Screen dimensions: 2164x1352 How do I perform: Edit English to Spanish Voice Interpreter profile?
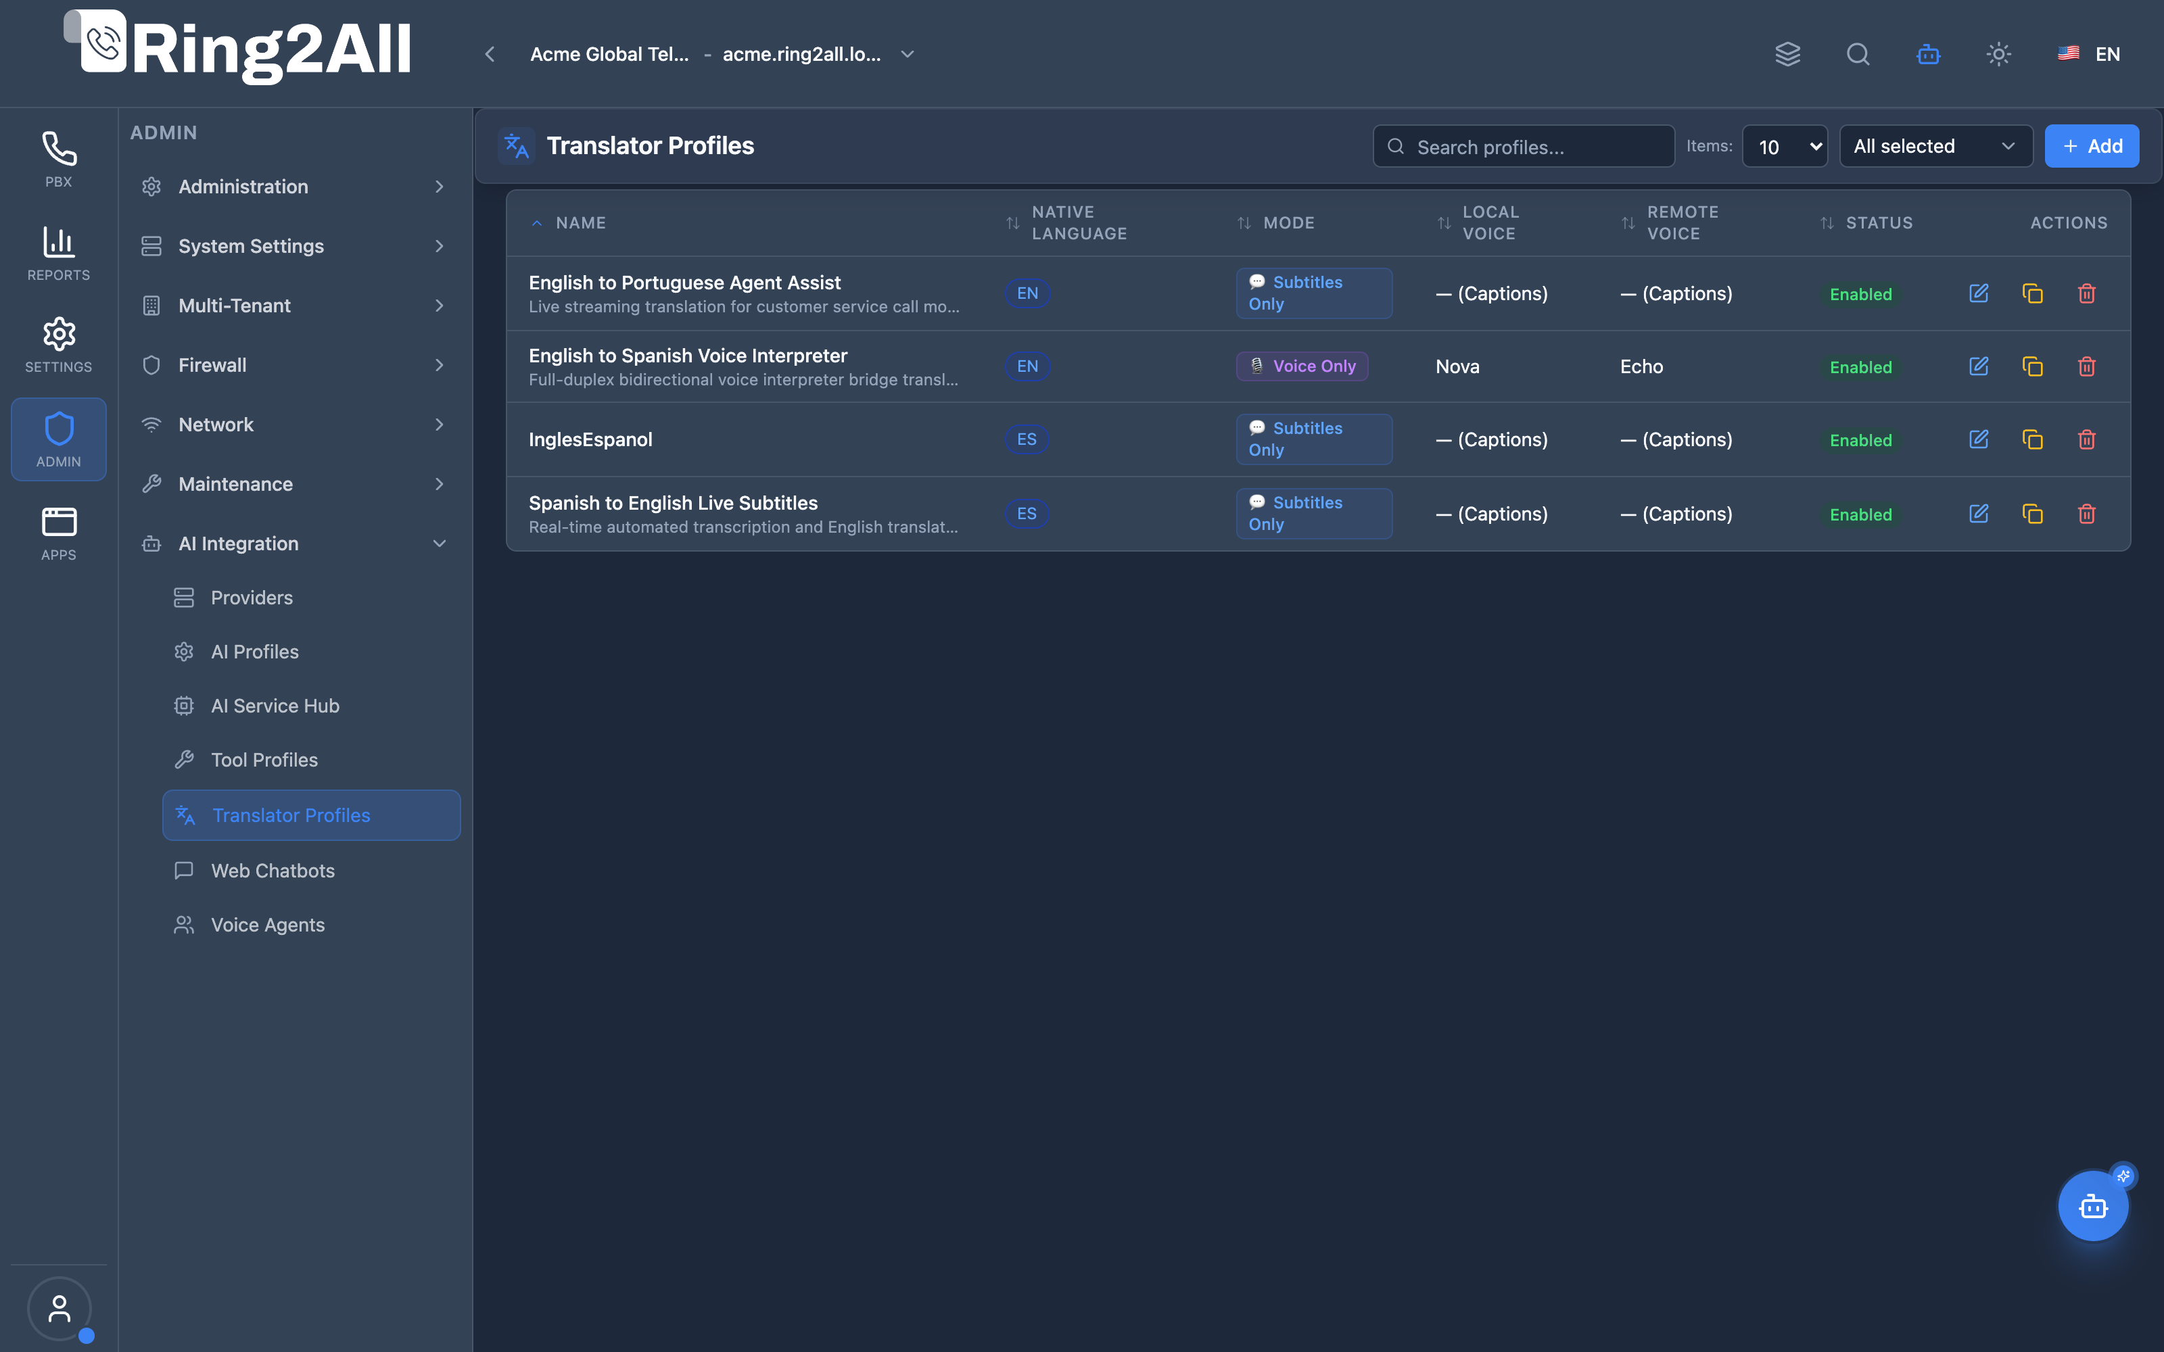click(x=1978, y=366)
